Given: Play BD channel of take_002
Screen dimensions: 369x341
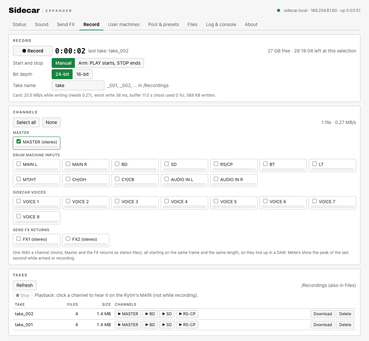Looking at the screenshot, I should pos(150,314).
